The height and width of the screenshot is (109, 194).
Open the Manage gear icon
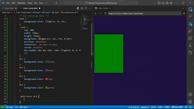[x=190, y=102]
